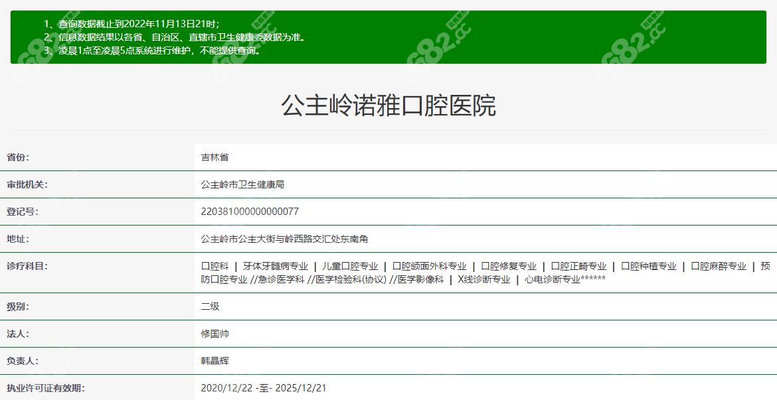The image size is (777, 400).
Task: Click the notice about 凌晨1点至凌晨5点系统维护
Action: (x=152, y=50)
